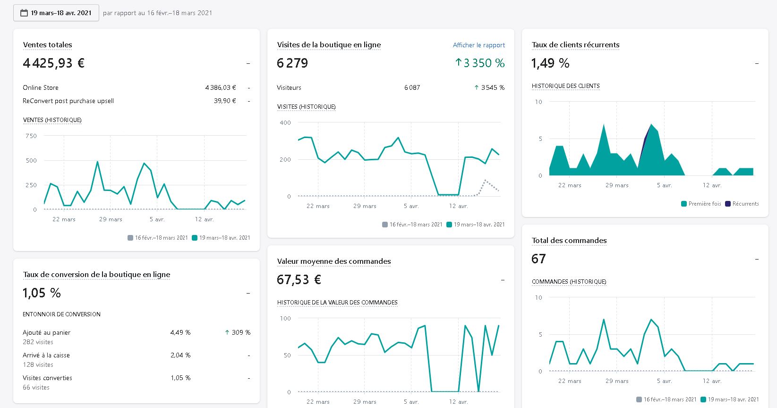Click the calendar icon in date button

tap(24, 13)
